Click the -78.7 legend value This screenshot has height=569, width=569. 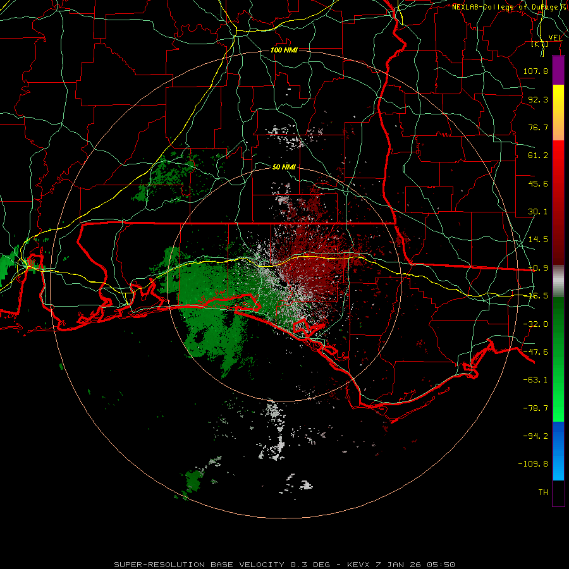point(535,408)
